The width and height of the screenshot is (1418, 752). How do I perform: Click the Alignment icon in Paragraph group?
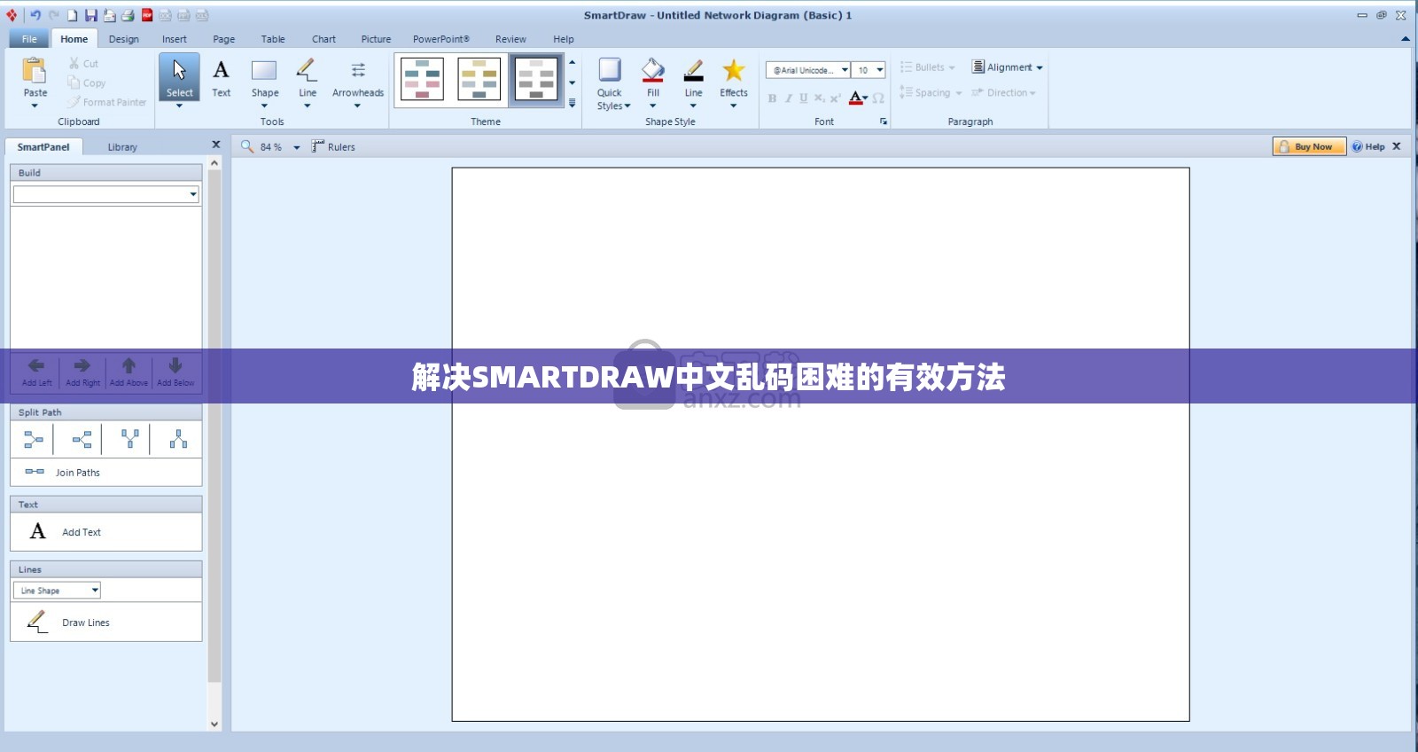[x=978, y=67]
